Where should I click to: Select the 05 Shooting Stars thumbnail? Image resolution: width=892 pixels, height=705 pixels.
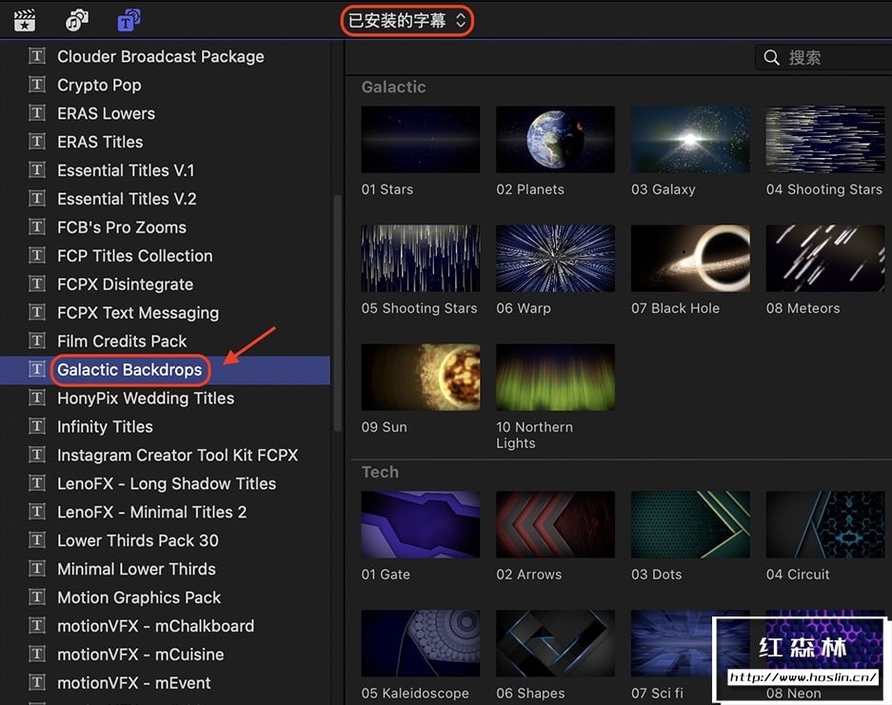point(421,258)
